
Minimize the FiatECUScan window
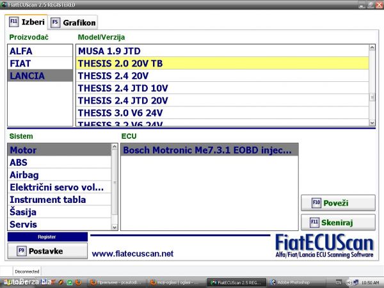[x=362, y=4]
